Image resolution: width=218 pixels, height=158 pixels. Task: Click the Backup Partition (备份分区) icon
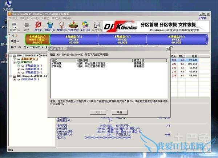(85, 27)
